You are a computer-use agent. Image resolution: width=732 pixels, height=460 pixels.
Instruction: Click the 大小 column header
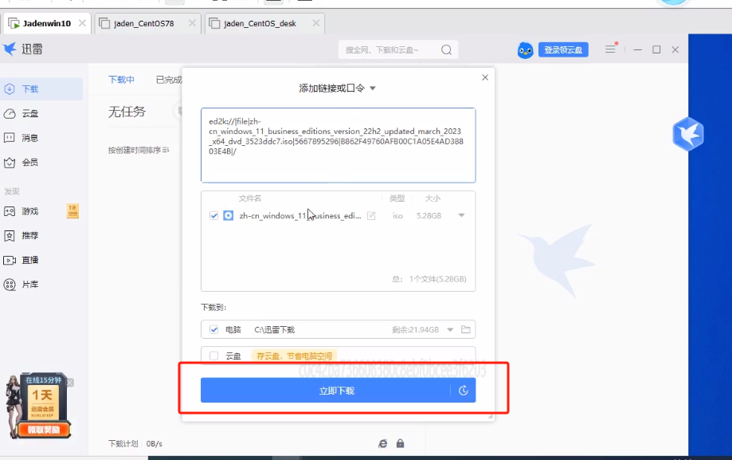(x=433, y=199)
